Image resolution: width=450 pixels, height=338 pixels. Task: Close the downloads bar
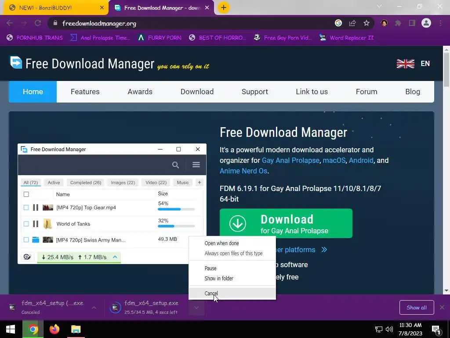tap(442, 308)
